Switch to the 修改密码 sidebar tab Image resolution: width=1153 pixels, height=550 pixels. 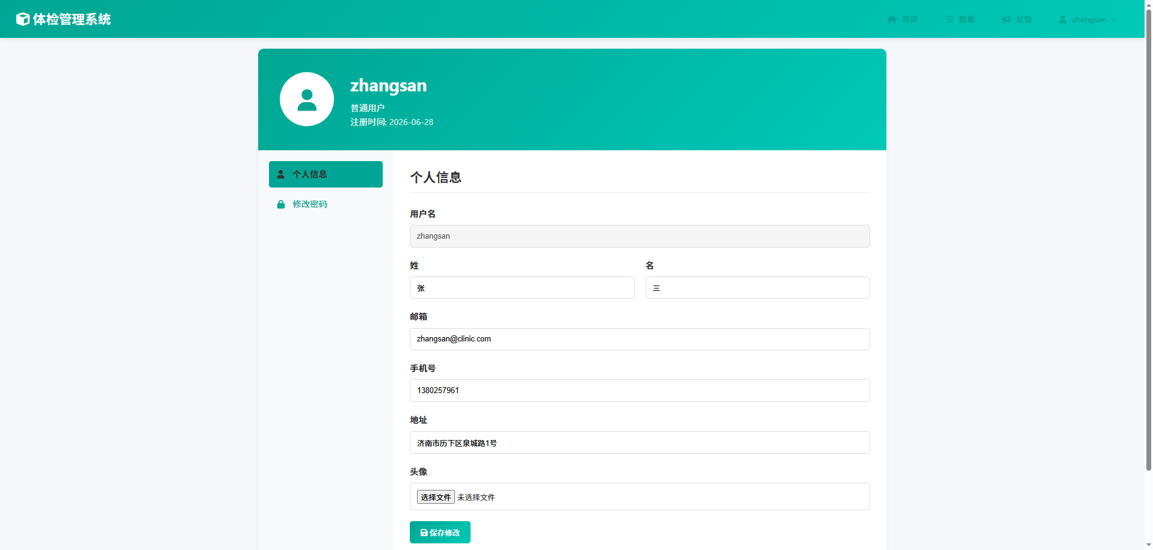coord(326,204)
